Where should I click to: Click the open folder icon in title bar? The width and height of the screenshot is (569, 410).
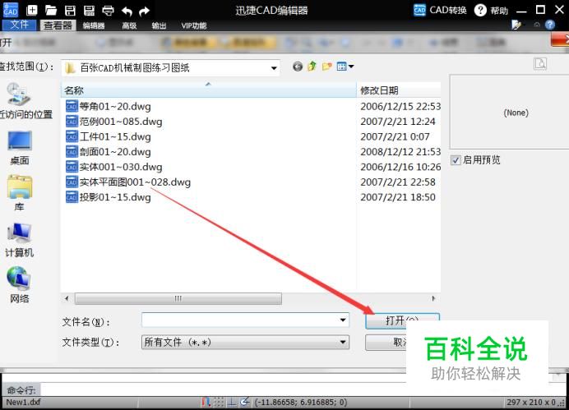pyautogui.click(x=51, y=10)
